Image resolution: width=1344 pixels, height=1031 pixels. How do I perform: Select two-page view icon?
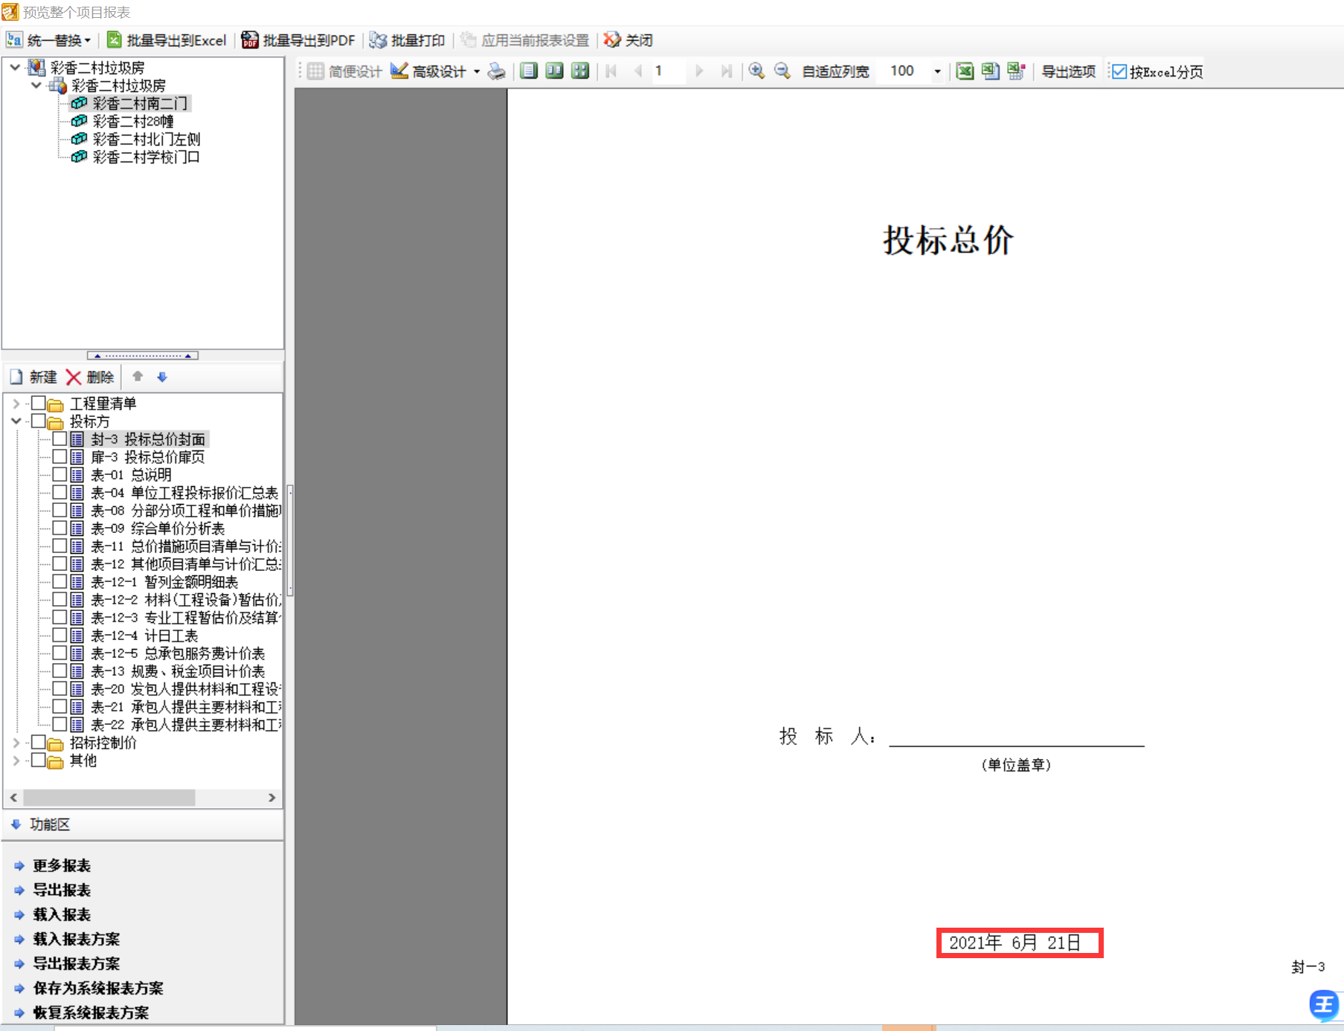pyautogui.click(x=554, y=71)
